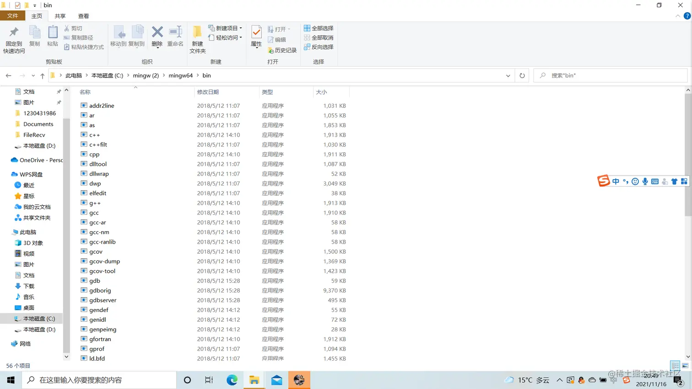Navigate to mingw (2) in address bar
This screenshot has width=692, height=389.
[146, 75]
